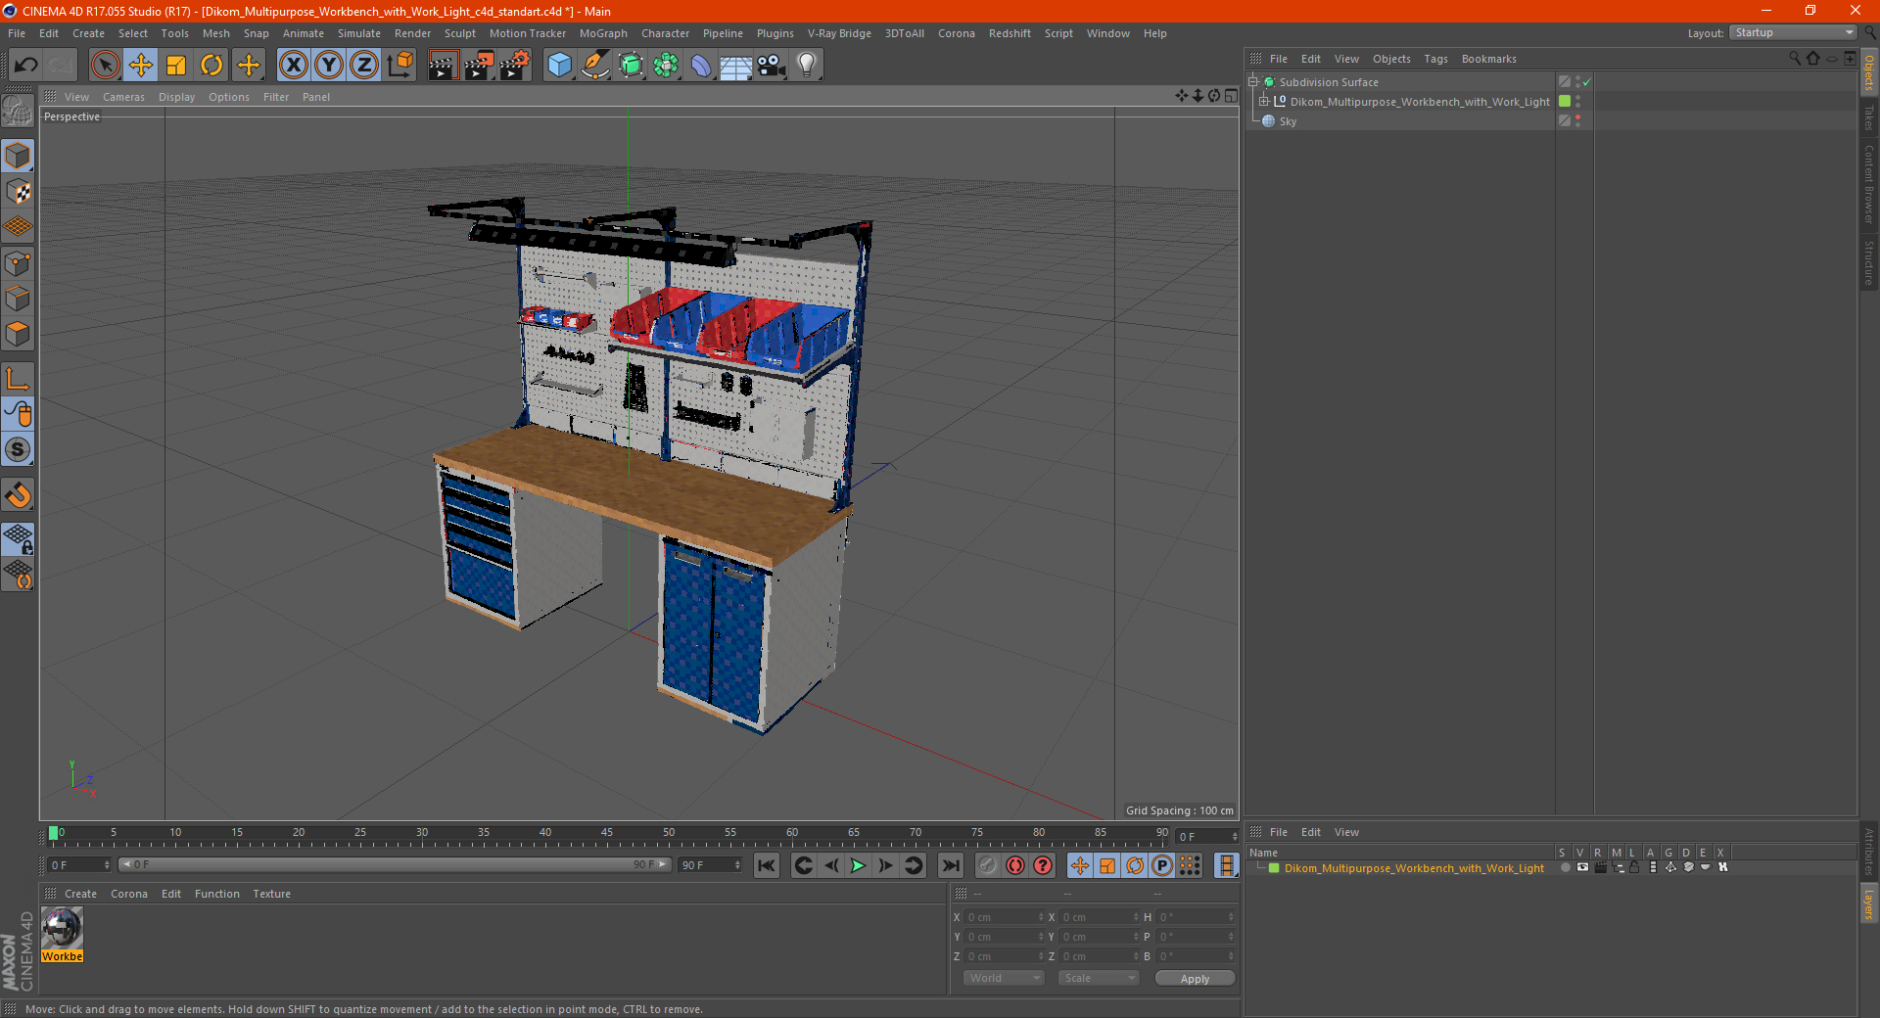Click the green layer color swatch
Screen dimensions: 1880x1018
coord(1274,868)
